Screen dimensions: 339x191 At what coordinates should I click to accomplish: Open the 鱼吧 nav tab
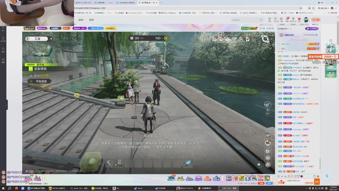(92, 20)
